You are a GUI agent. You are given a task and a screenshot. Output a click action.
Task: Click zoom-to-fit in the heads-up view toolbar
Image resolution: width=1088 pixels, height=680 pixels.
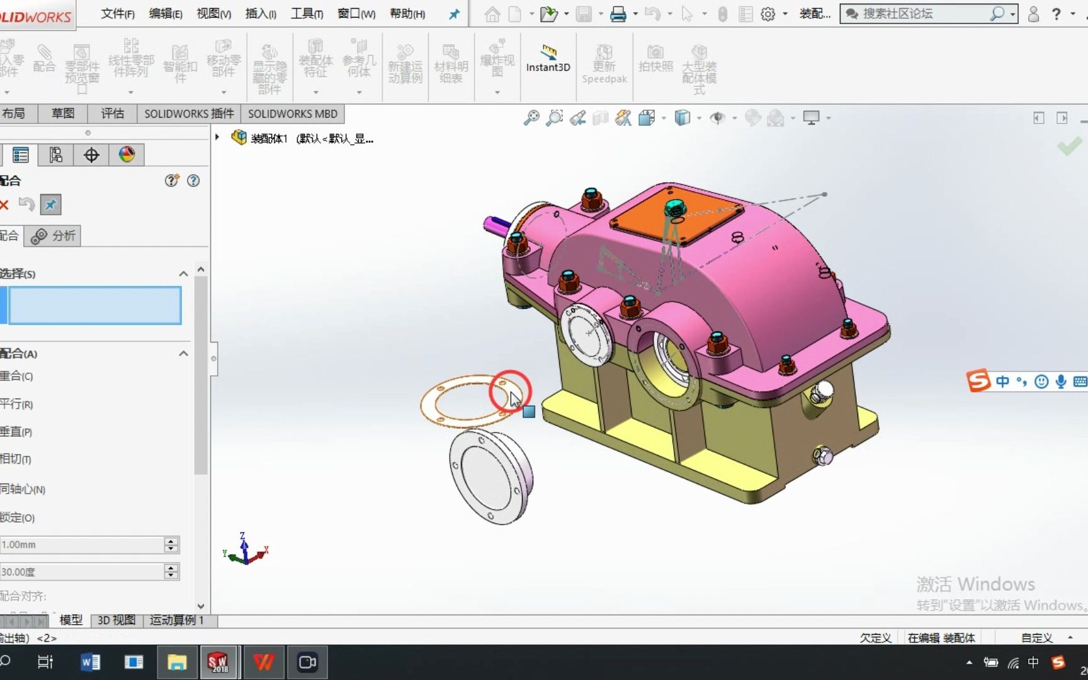[x=531, y=118]
